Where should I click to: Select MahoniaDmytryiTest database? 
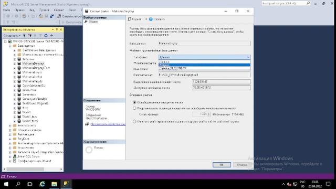(36, 68)
